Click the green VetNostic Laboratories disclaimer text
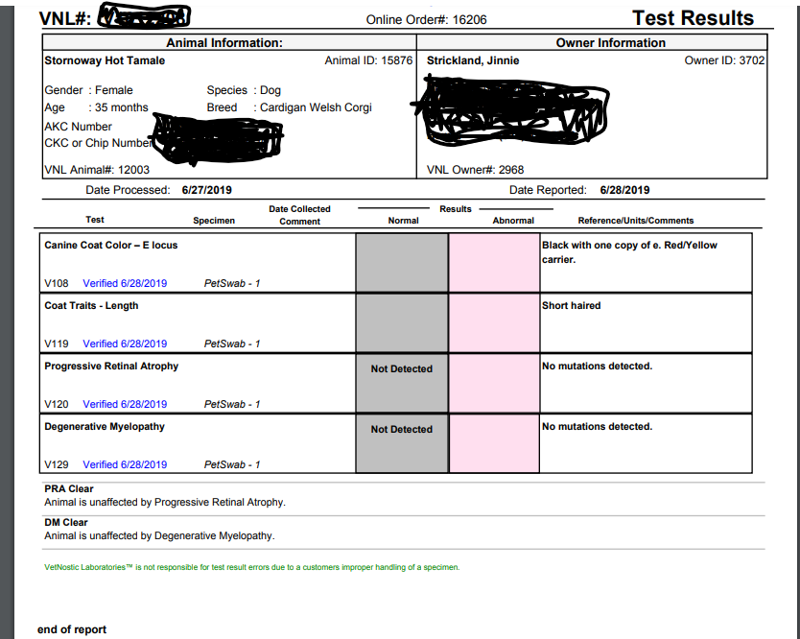800x639 pixels. 252,567
